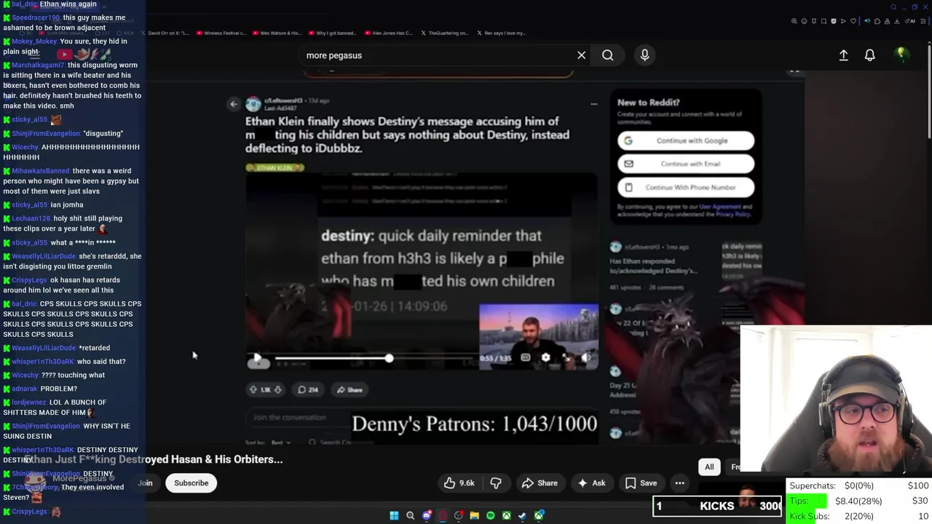This screenshot has width=932, height=524.
Task: Downvote the Reddit post
Action: [x=277, y=389]
